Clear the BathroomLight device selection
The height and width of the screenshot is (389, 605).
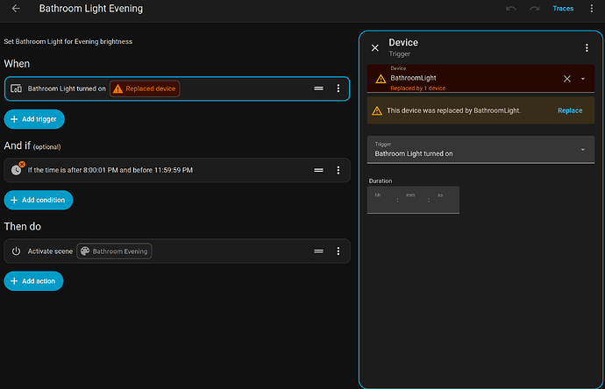567,79
